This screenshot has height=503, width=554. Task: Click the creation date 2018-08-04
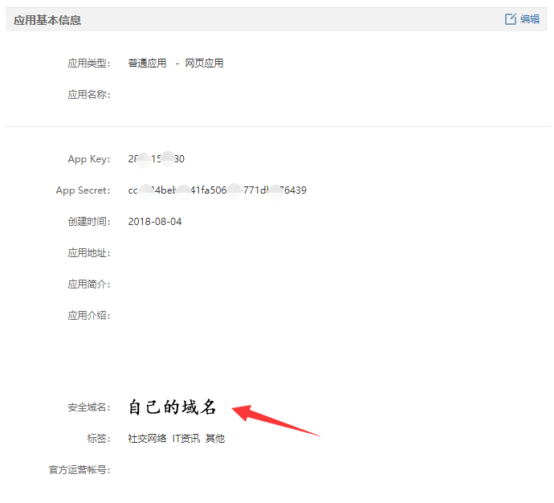[155, 222]
